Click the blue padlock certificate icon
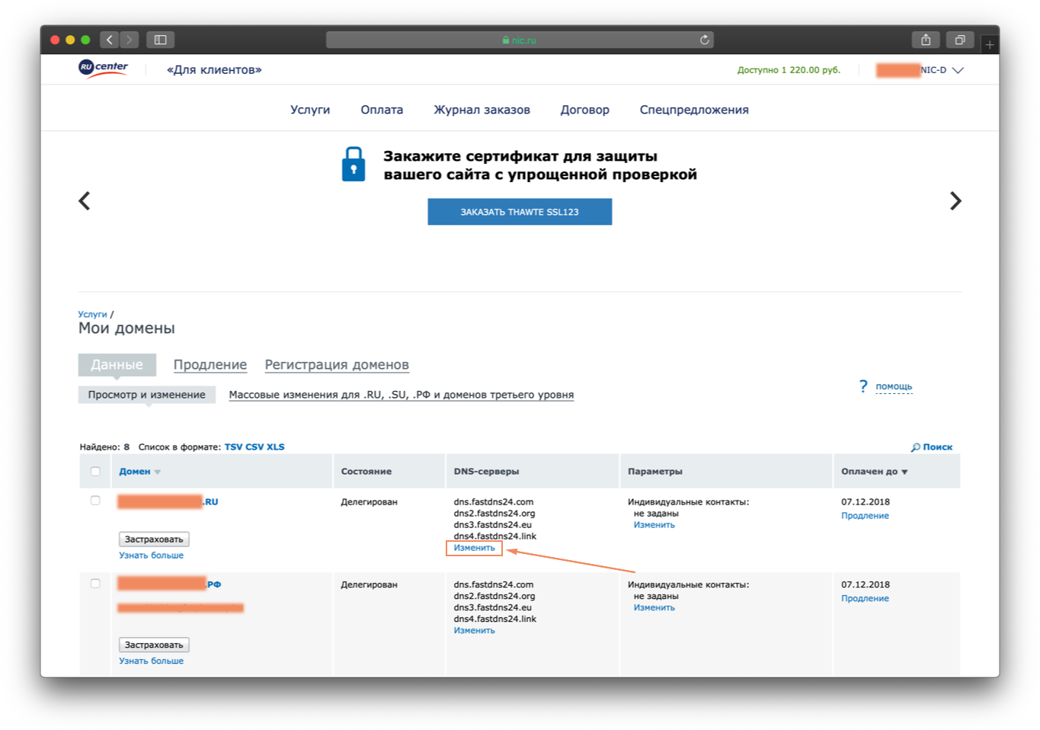The width and height of the screenshot is (1040, 730). 354,164
